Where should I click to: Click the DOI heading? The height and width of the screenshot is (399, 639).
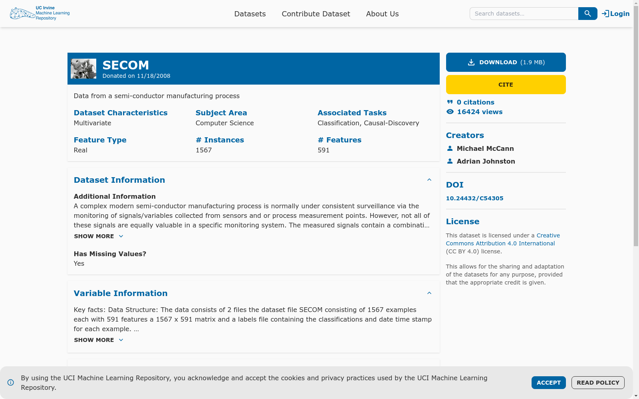(455, 185)
